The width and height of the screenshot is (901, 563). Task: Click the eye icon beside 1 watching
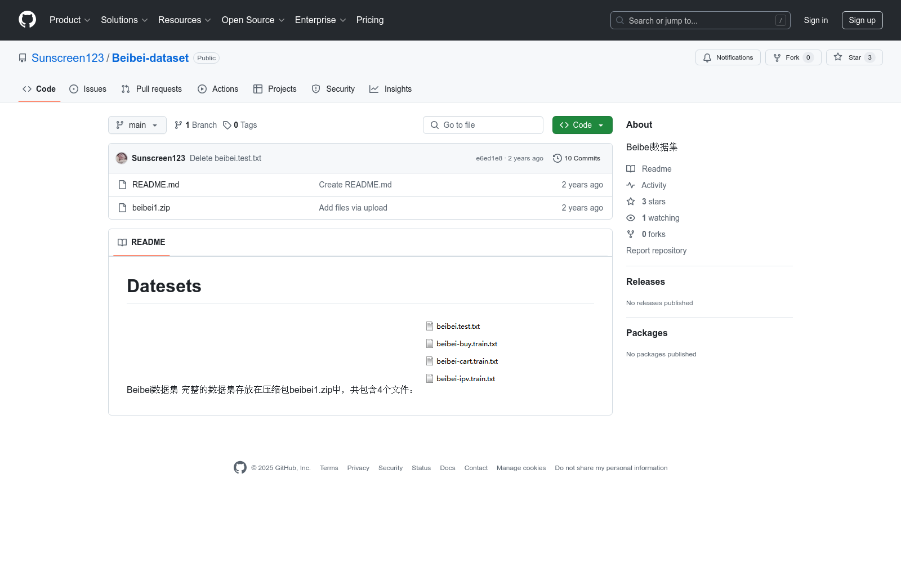[631, 218]
